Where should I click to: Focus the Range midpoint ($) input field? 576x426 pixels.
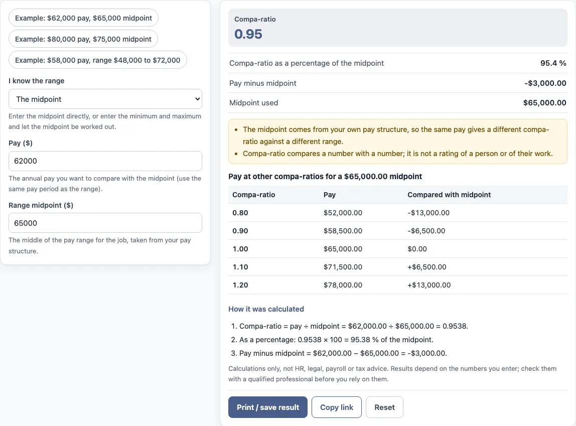(x=105, y=223)
